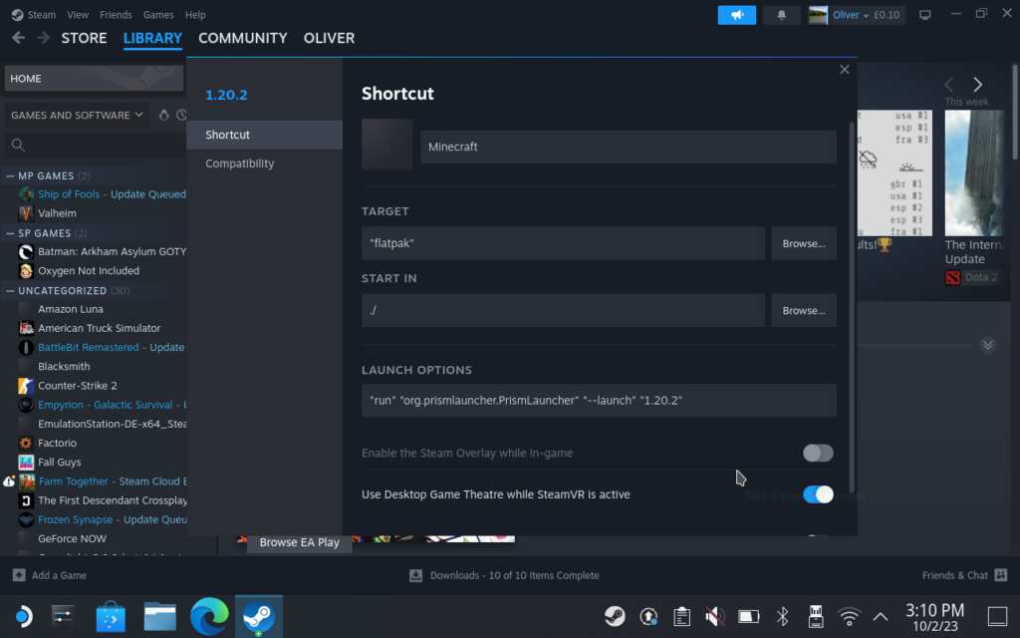Go forward with the right arrow
Image resolution: width=1020 pixels, height=638 pixels.
click(x=43, y=38)
